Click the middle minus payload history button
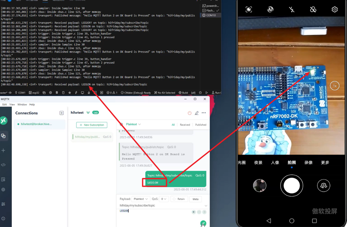 tap(199, 212)
